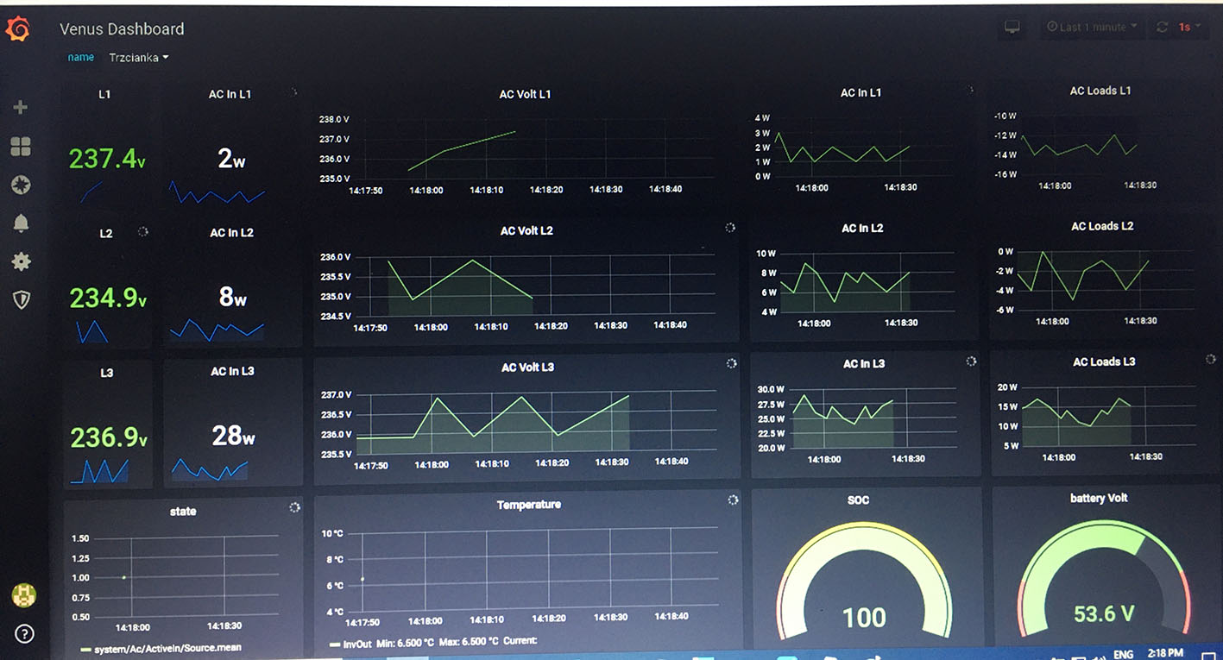
Task: Open the Alerting bell icon
Action: pos(21,223)
